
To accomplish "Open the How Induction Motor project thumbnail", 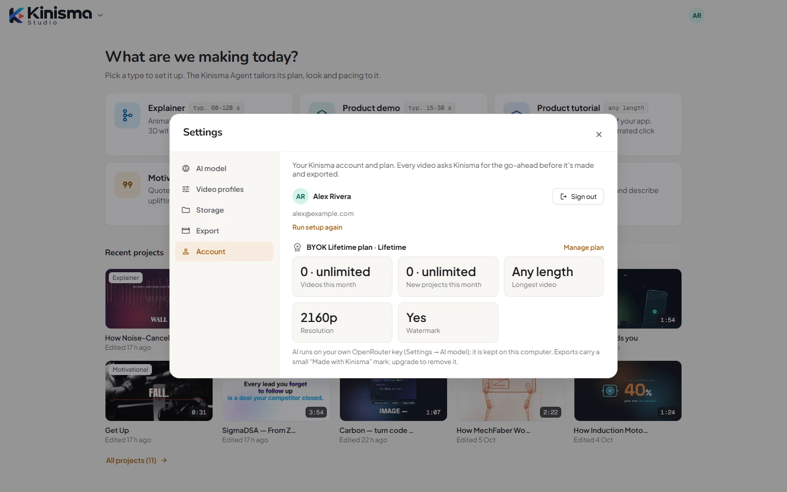I will 628,391.
